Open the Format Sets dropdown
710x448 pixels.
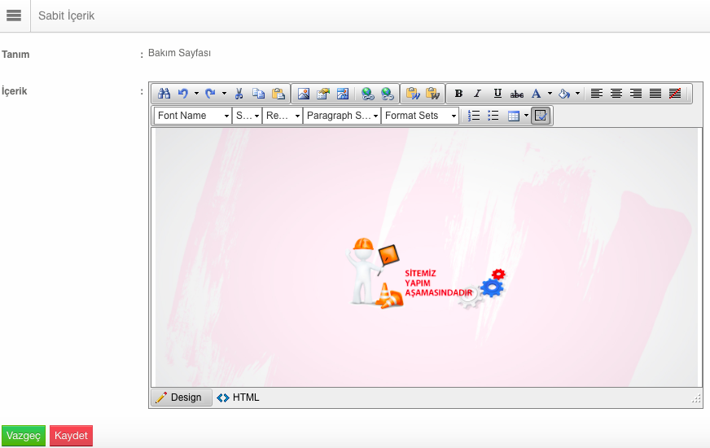coord(420,116)
